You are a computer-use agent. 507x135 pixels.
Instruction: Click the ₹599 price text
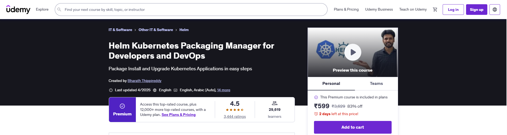click(x=322, y=106)
